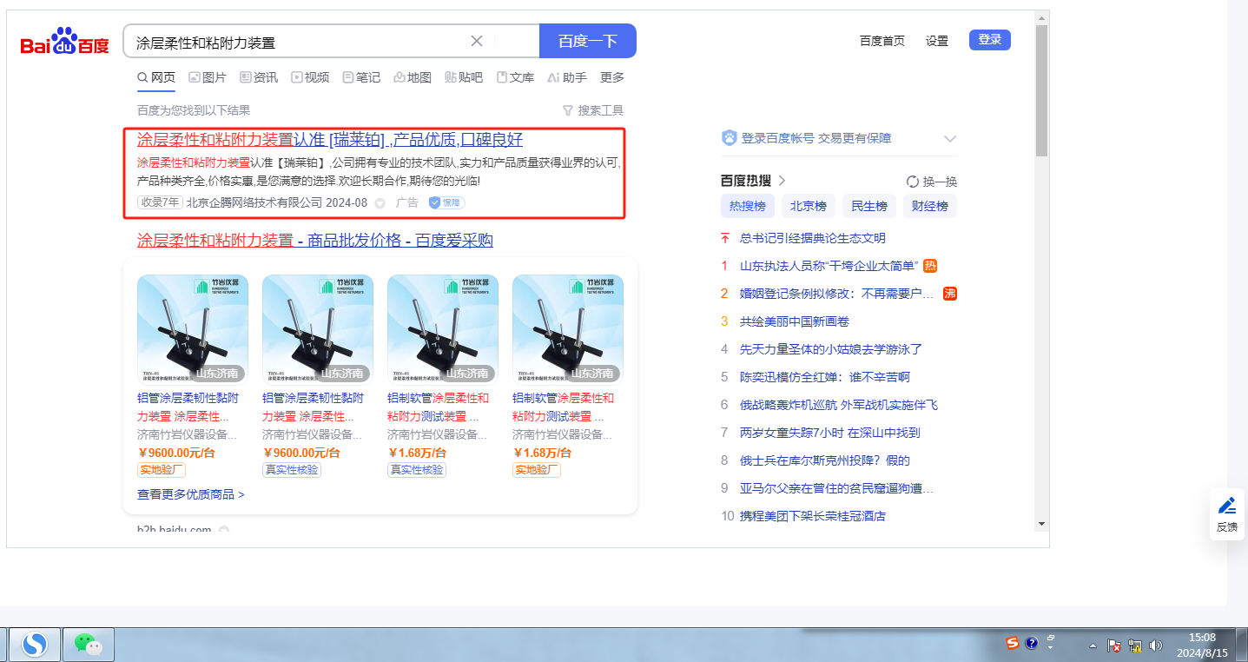
Task: Click the Baidu logo
Action: coord(65,41)
